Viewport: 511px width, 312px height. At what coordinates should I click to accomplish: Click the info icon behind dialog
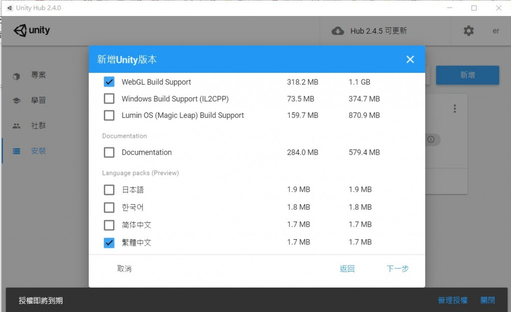point(431,140)
